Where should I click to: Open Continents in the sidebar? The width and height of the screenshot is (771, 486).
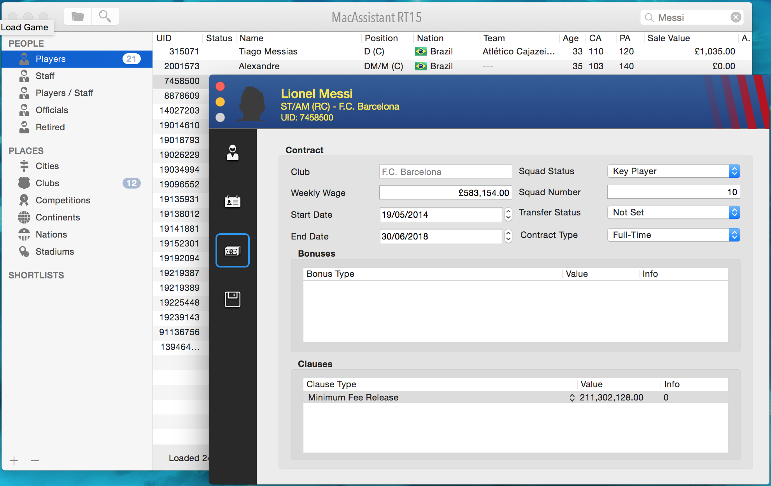77,217
